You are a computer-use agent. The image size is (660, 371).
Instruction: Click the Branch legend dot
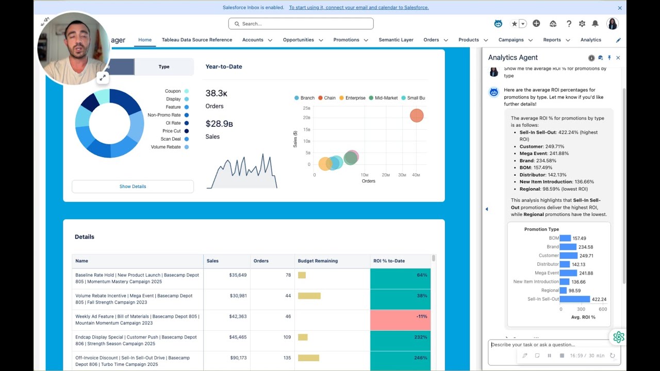tap(296, 98)
